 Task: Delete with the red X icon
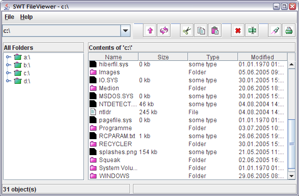(238, 30)
